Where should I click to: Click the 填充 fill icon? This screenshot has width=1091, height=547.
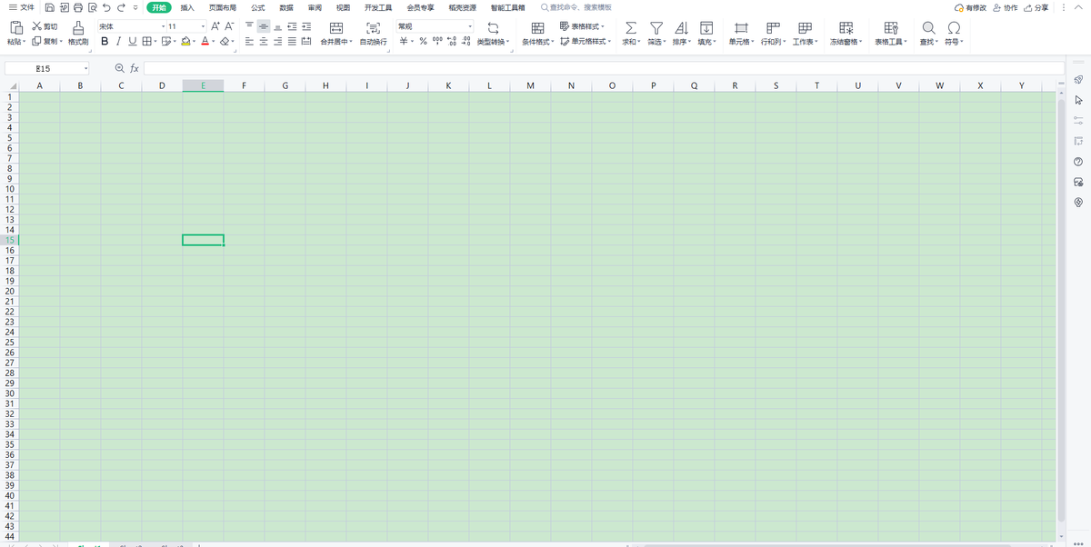coord(706,28)
